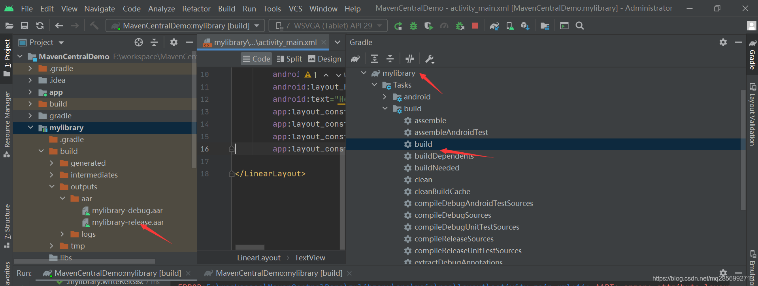
Task: Open the device dropdown 7 WSVGA (Tablet) API 29
Action: tap(329, 26)
